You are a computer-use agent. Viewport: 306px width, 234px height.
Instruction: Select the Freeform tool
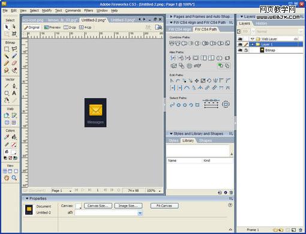click(x=7, y=100)
